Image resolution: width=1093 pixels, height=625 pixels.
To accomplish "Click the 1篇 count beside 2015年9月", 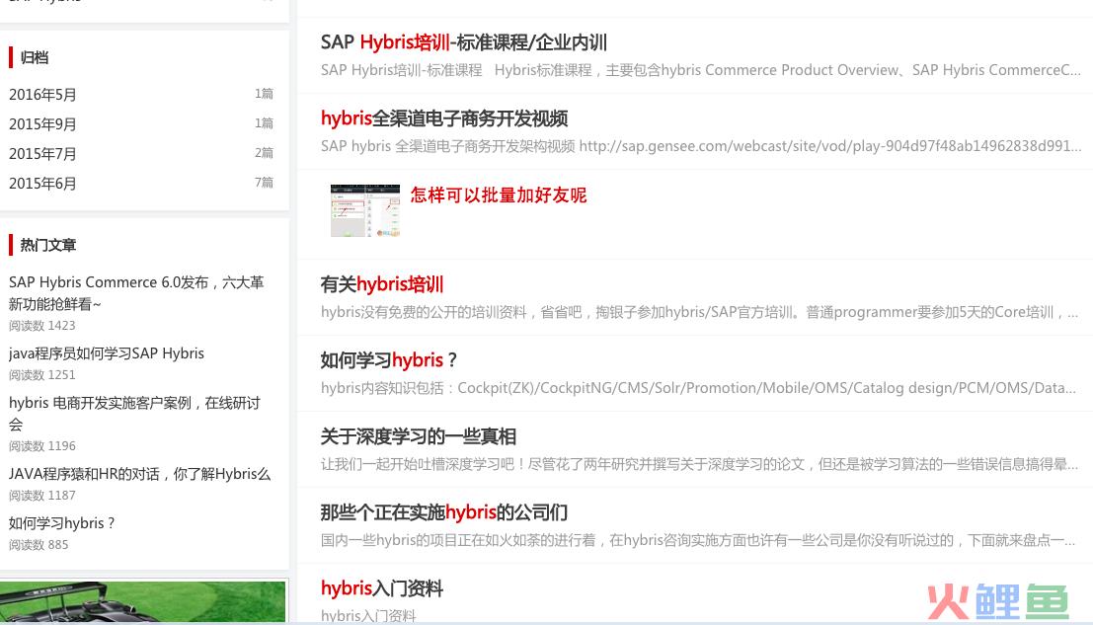I will tap(265, 123).
